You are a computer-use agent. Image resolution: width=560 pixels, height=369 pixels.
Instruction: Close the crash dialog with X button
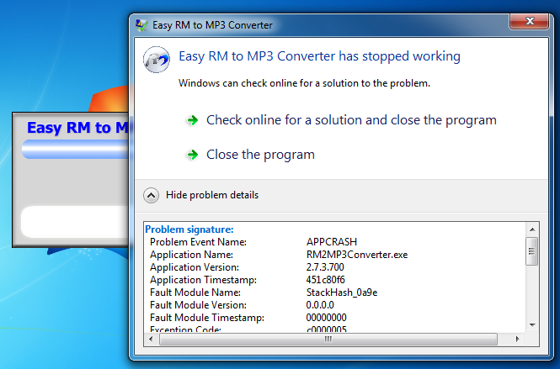point(530,22)
